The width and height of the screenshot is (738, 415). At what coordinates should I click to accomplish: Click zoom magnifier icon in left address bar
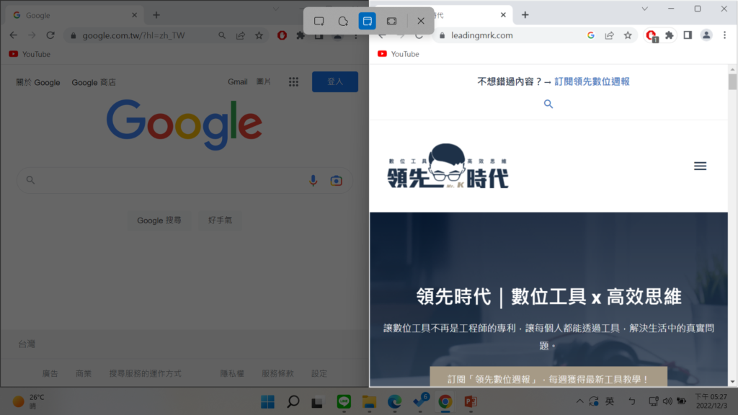point(222,35)
